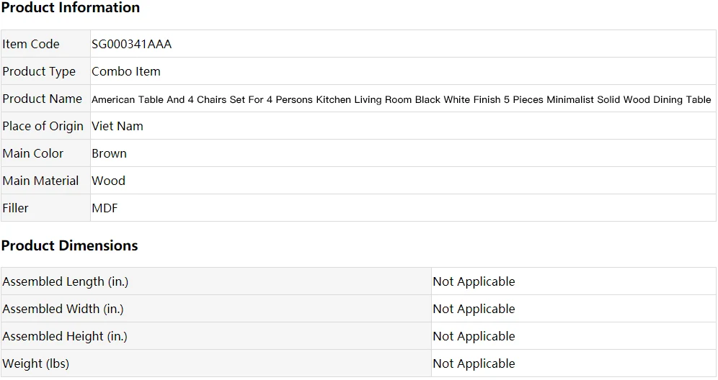Click the Combo Item product type value
This screenshot has height=380, width=718.
pyautogui.click(x=126, y=71)
